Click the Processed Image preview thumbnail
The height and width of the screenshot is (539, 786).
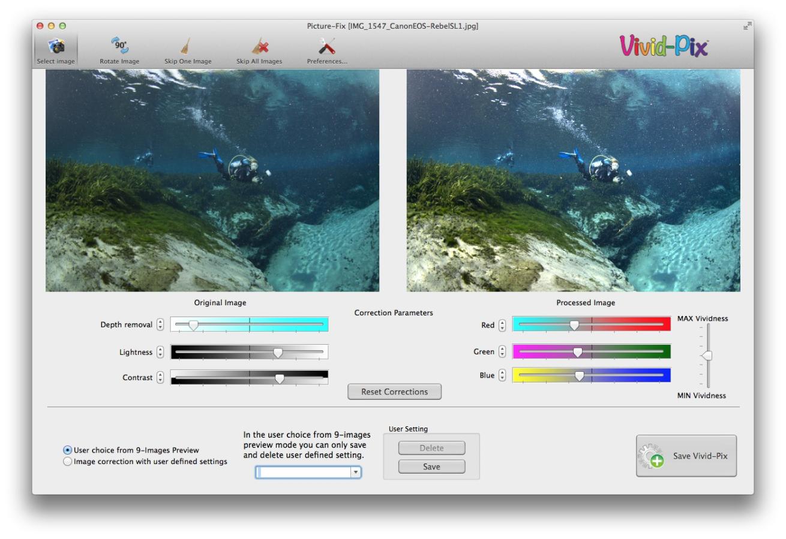pyautogui.click(x=573, y=180)
